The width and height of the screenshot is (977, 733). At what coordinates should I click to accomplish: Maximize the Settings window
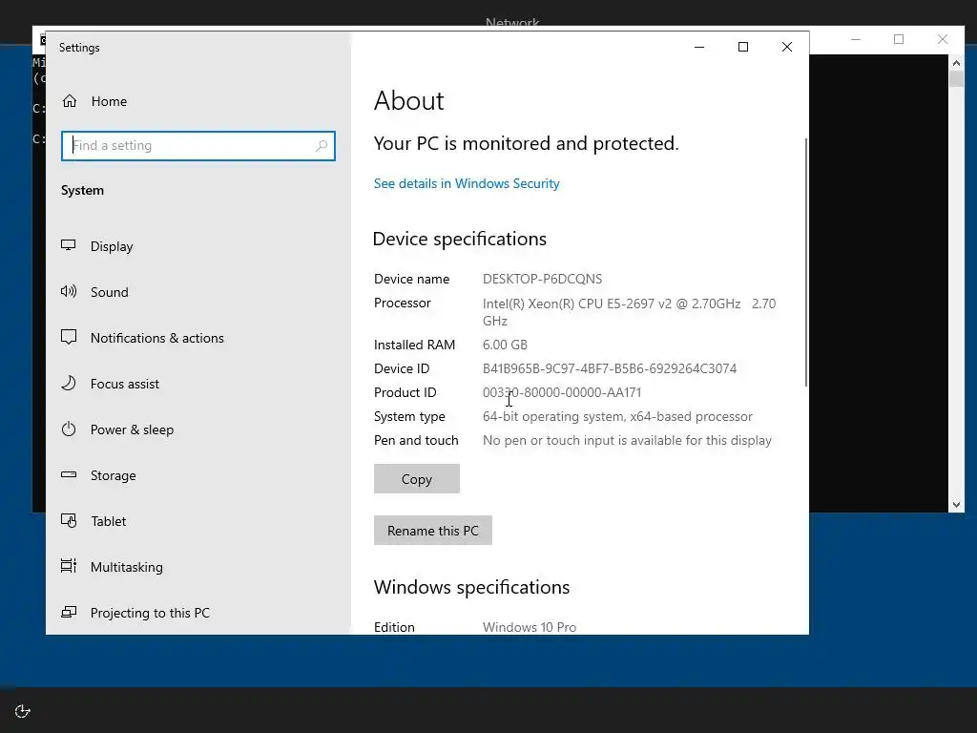tap(742, 47)
